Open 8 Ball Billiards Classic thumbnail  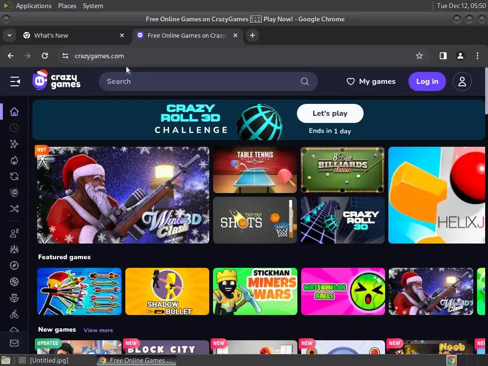point(342,170)
